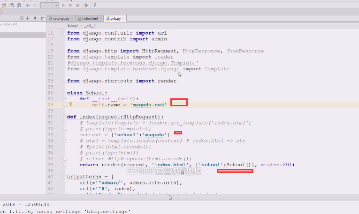Click the Paste toolbar icon

[x=4, y=5]
